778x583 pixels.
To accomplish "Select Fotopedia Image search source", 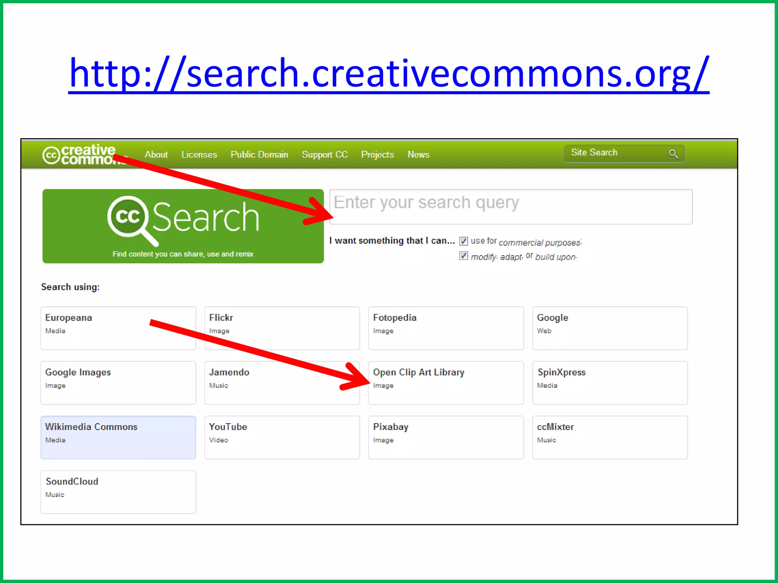I will pos(446,328).
